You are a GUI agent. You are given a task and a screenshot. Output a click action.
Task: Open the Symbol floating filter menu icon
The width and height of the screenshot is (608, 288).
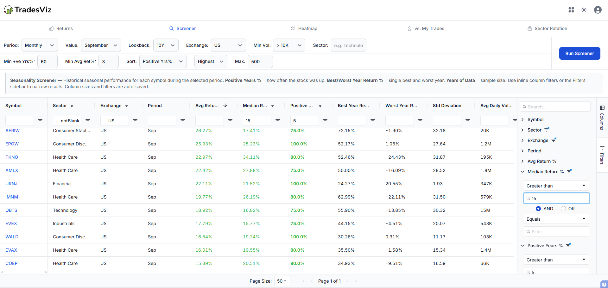point(40,121)
